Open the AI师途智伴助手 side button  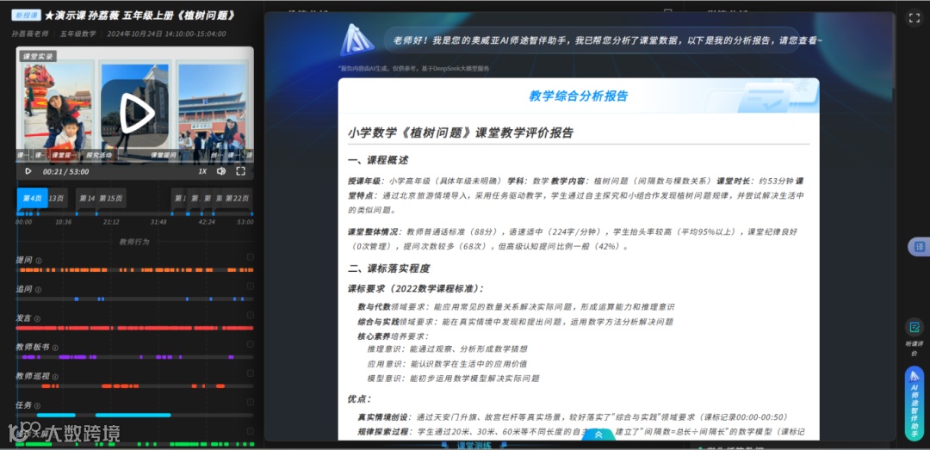click(x=914, y=404)
